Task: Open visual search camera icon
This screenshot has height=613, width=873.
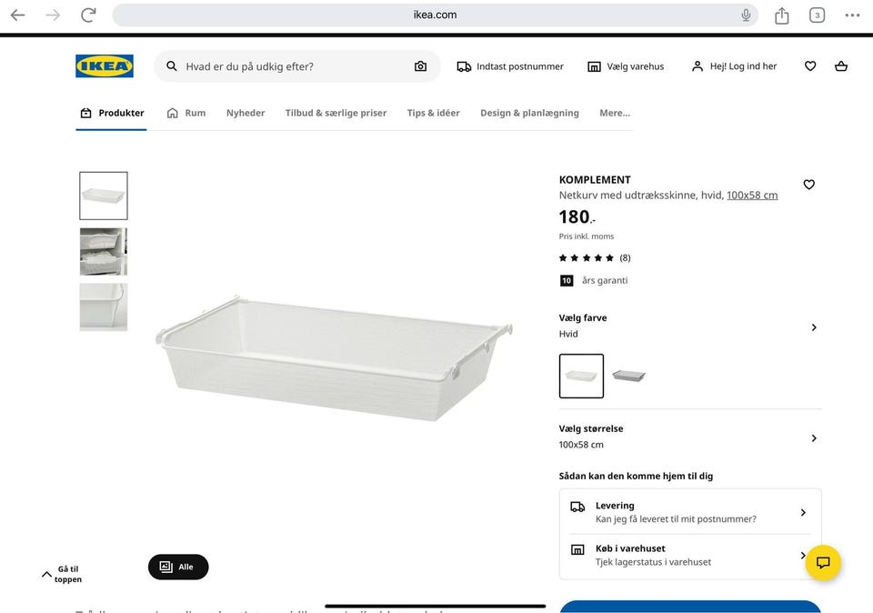Action: 420,66
